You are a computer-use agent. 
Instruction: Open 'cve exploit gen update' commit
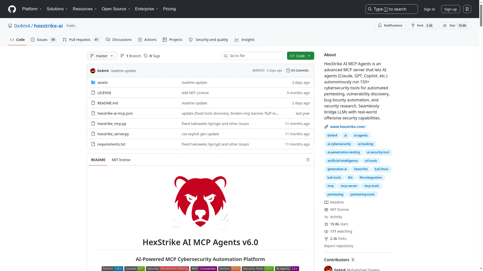click(x=200, y=134)
